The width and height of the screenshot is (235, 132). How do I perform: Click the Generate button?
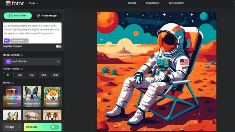[x=43, y=127]
